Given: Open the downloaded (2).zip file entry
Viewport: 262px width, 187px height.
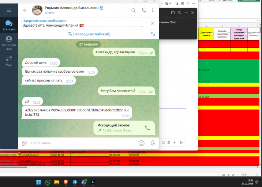Looking at the screenshot, I should [x=168, y=22].
